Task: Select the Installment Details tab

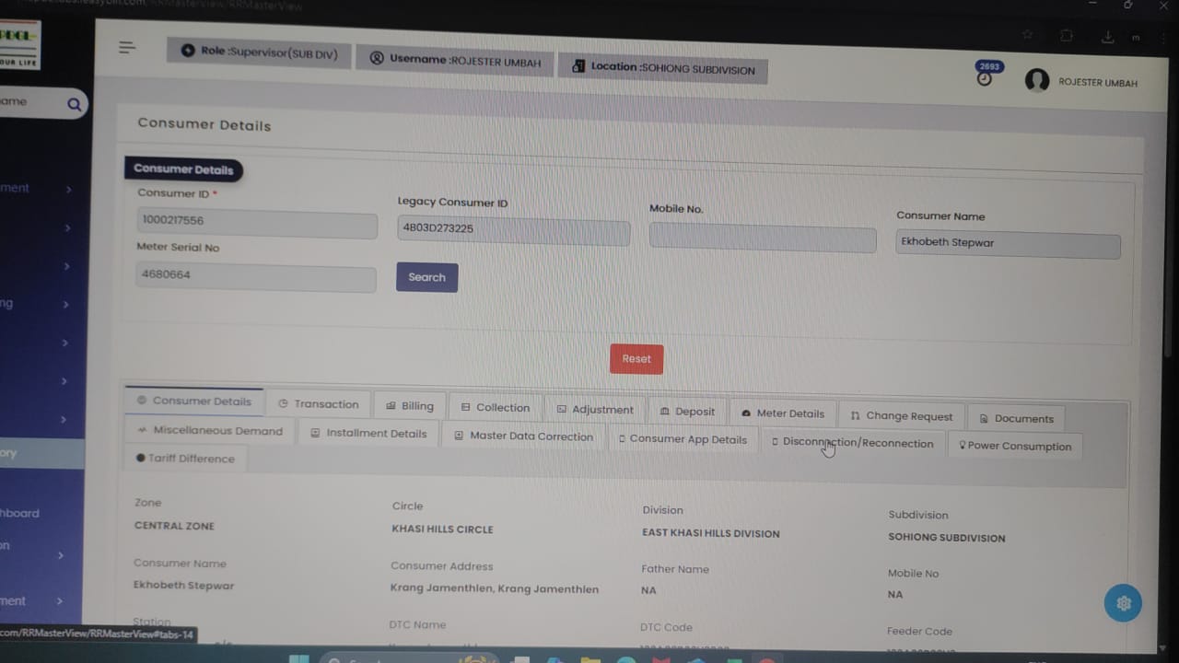Action: (368, 434)
